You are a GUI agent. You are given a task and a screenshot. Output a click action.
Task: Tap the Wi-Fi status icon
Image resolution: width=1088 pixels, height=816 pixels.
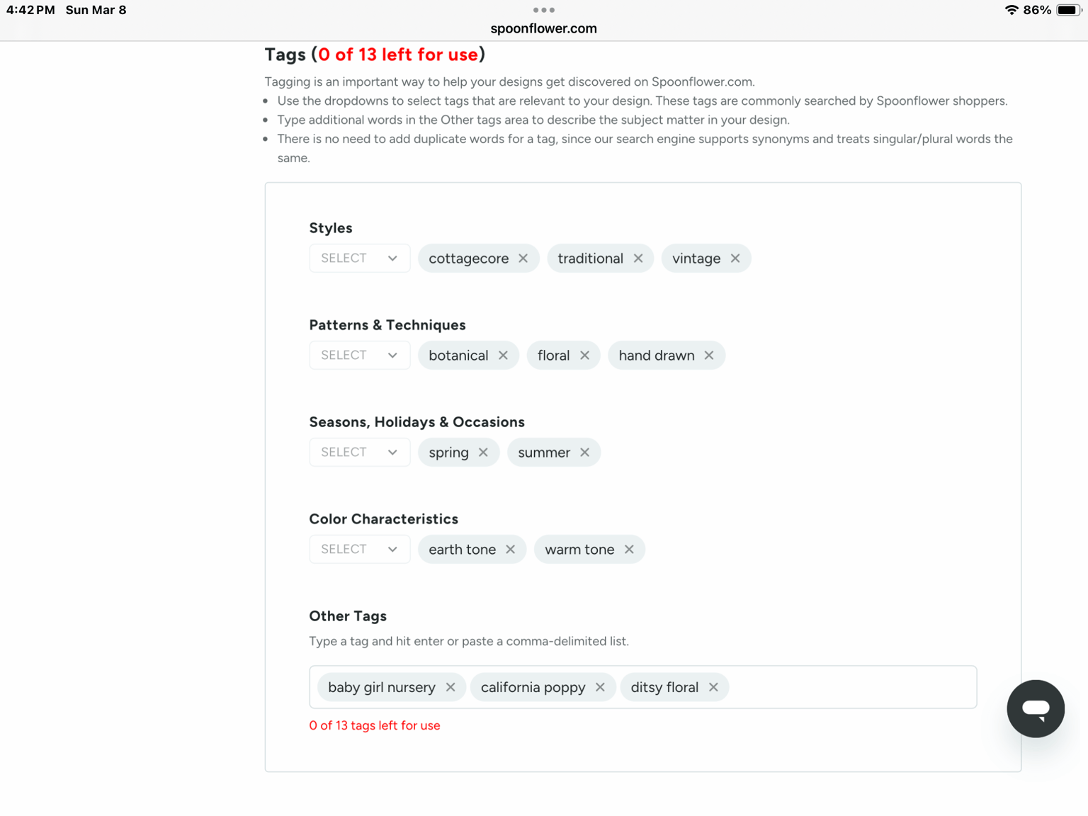coord(1011,10)
